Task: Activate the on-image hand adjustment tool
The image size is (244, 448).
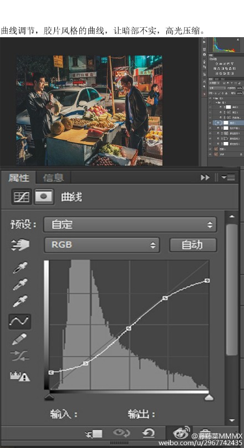Action: pyautogui.click(x=20, y=245)
